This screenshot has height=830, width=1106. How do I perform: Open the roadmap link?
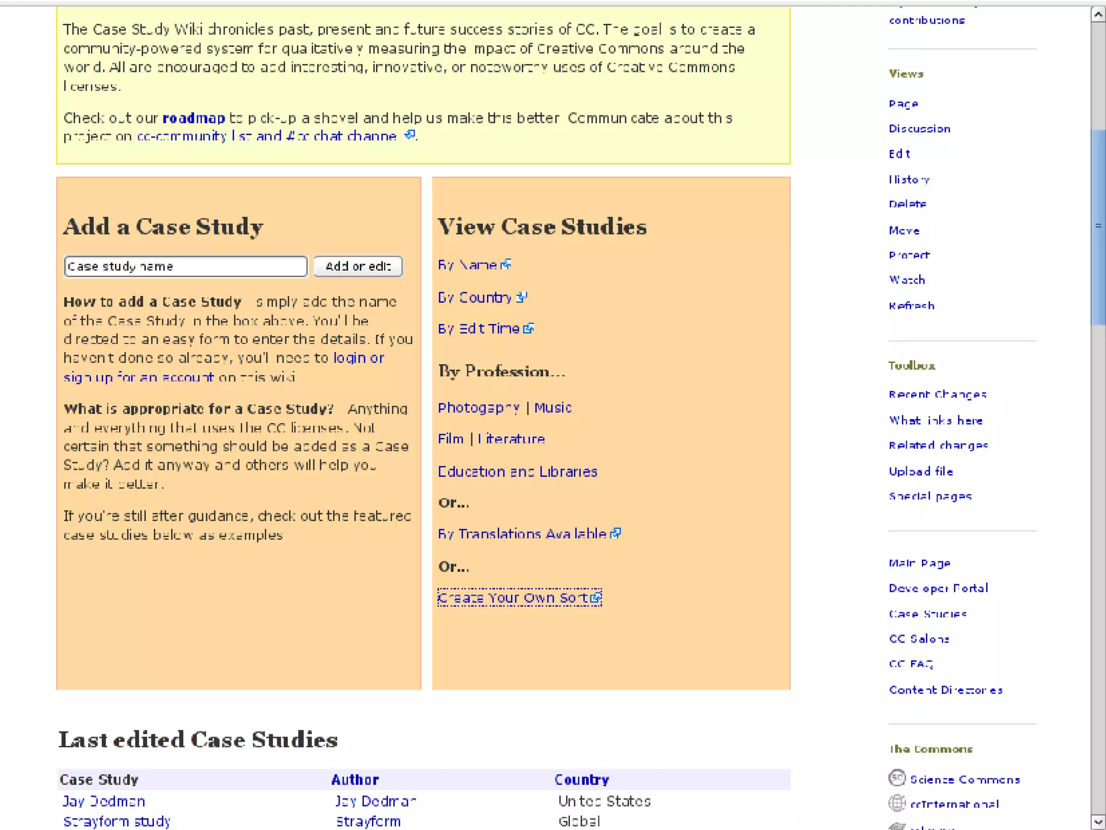(193, 118)
